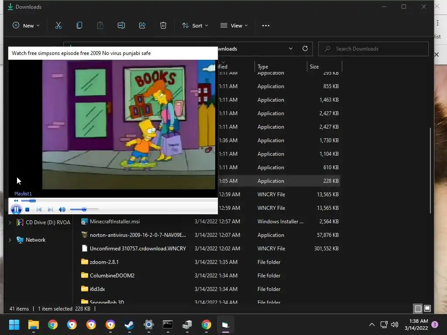Click the next track button in the player

pos(50,210)
